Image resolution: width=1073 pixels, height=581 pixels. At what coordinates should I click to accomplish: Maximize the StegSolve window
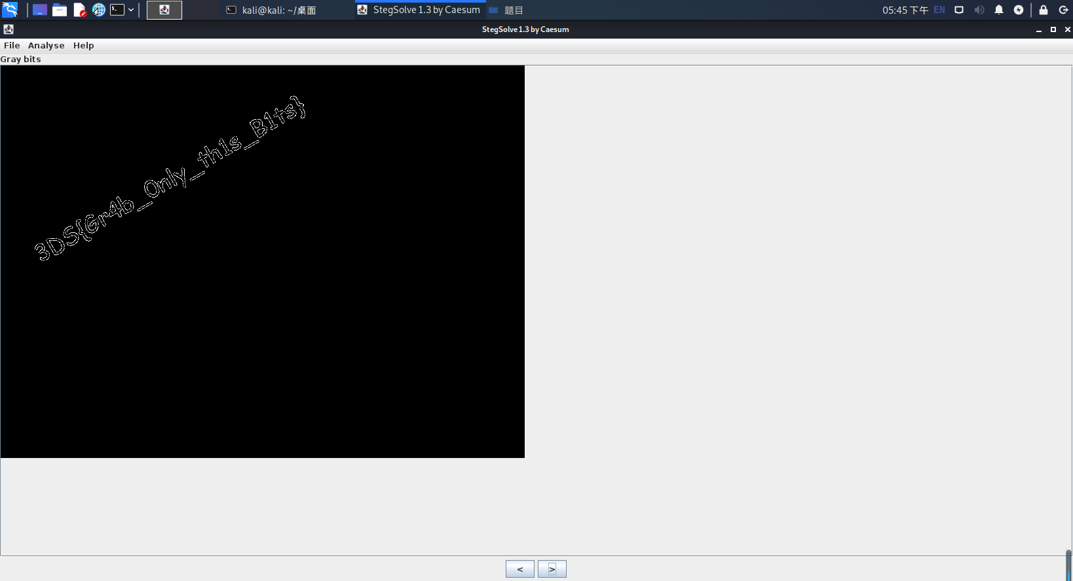pos(1053,29)
